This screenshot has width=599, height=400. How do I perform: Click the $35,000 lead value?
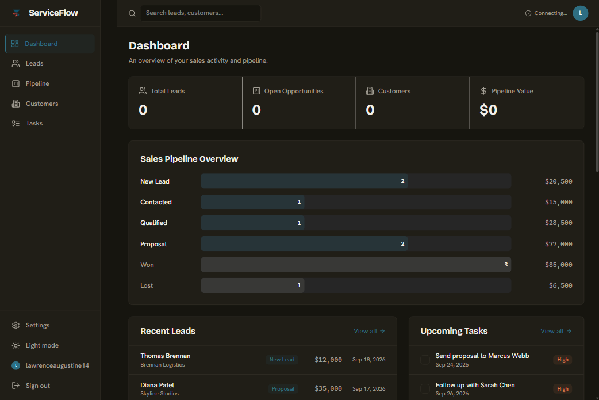click(328, 389)
